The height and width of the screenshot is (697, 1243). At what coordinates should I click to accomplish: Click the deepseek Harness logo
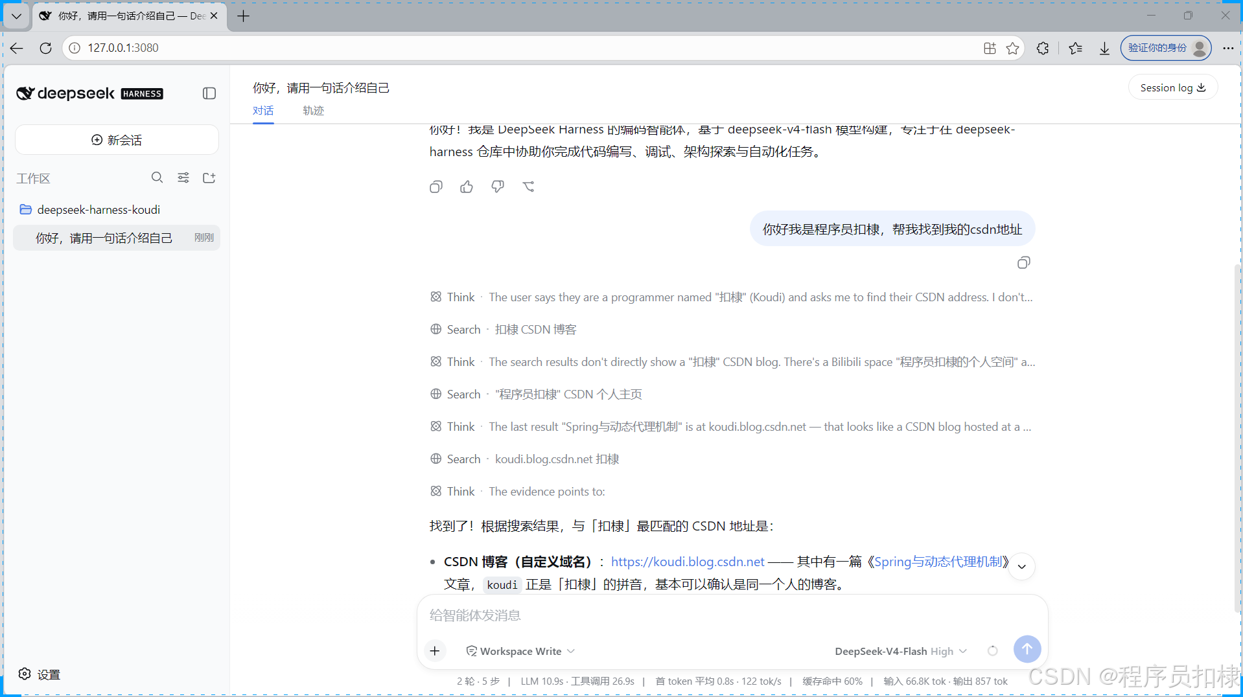[x=89, y=93]
